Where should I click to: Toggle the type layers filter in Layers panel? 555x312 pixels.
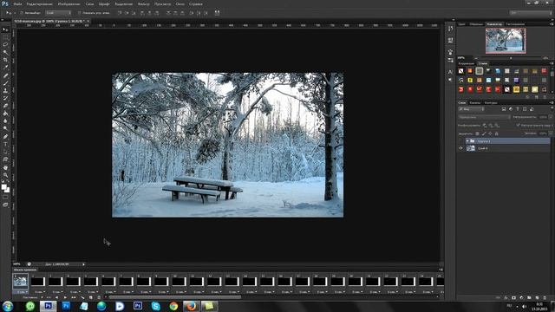518,109
